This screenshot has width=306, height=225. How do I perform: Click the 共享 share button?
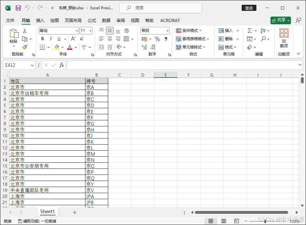281,20
